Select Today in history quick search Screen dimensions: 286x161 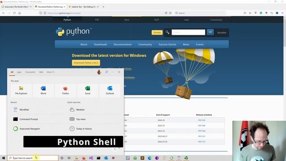pos(94,129)
